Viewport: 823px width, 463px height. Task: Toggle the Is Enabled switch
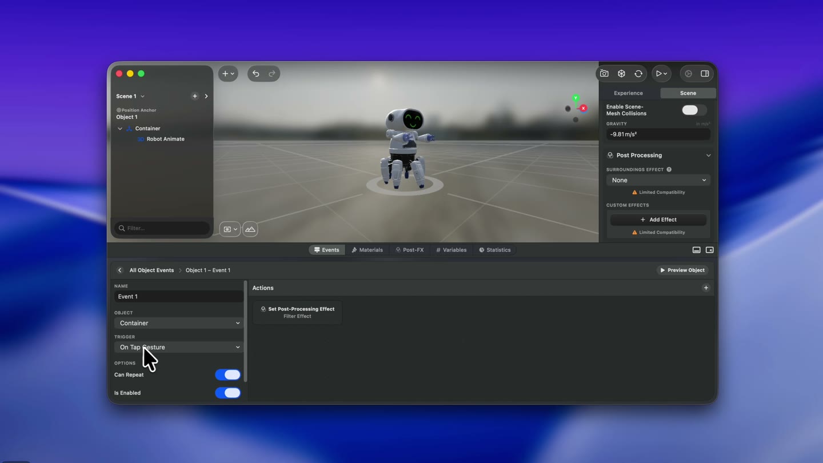coord(228,393)
